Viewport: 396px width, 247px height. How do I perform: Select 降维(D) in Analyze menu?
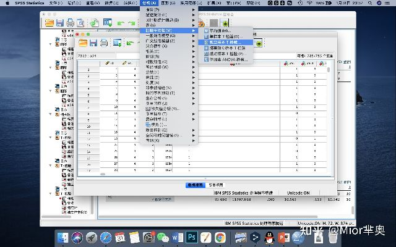tap(169, 77)
